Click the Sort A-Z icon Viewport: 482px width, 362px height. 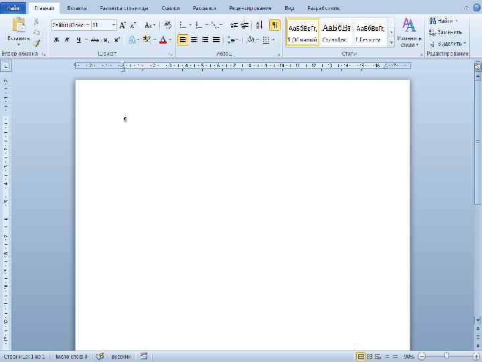tap(259, 25)
